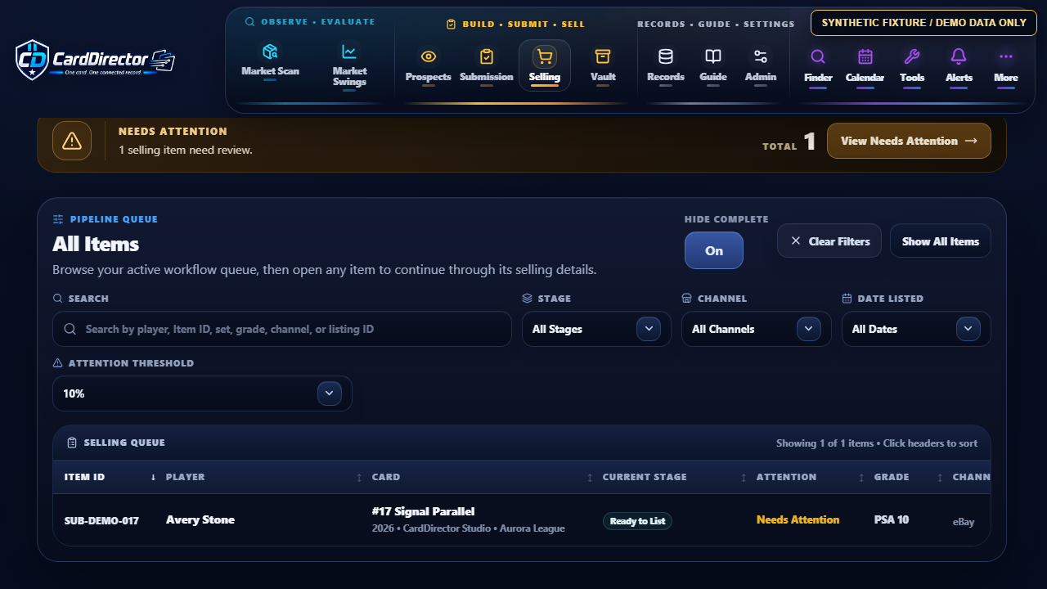The width and height of the screenshot is (1047, 589).
Task: Open the Guide book icon
Action: tap(713, 56)
